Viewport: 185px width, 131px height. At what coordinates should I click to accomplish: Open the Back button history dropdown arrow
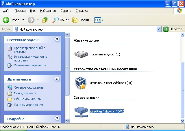23,20
